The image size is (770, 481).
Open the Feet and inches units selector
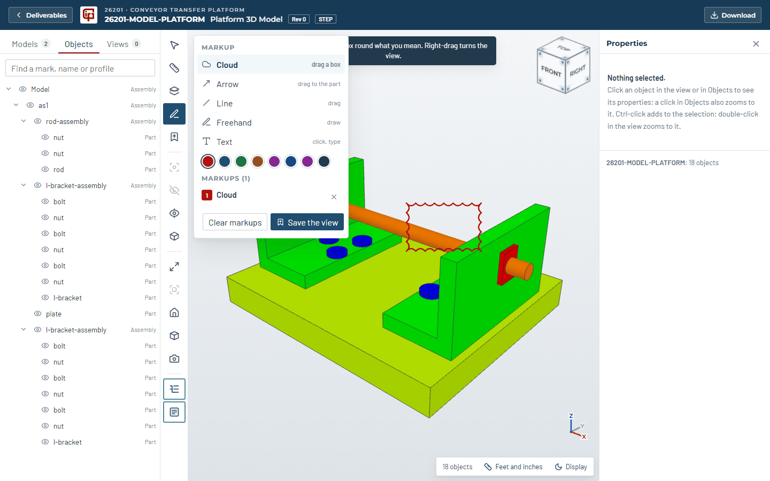513,467
